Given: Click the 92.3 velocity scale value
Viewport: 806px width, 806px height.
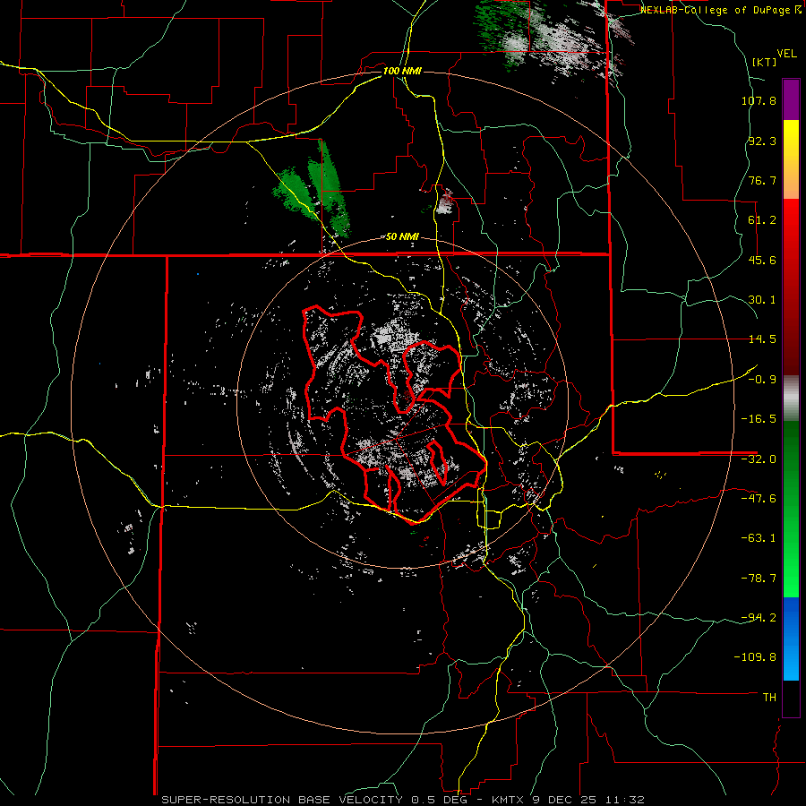Looking at the screenshot, I should tap(762, 141).
